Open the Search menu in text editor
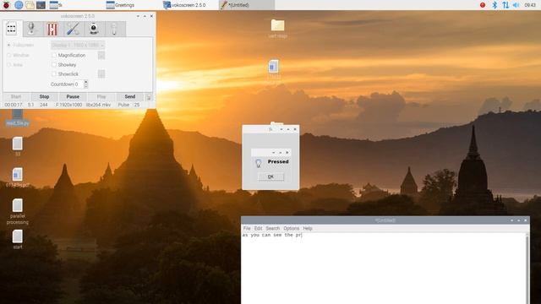The height and width of the screenshot is (304, 541). (272, 228)
